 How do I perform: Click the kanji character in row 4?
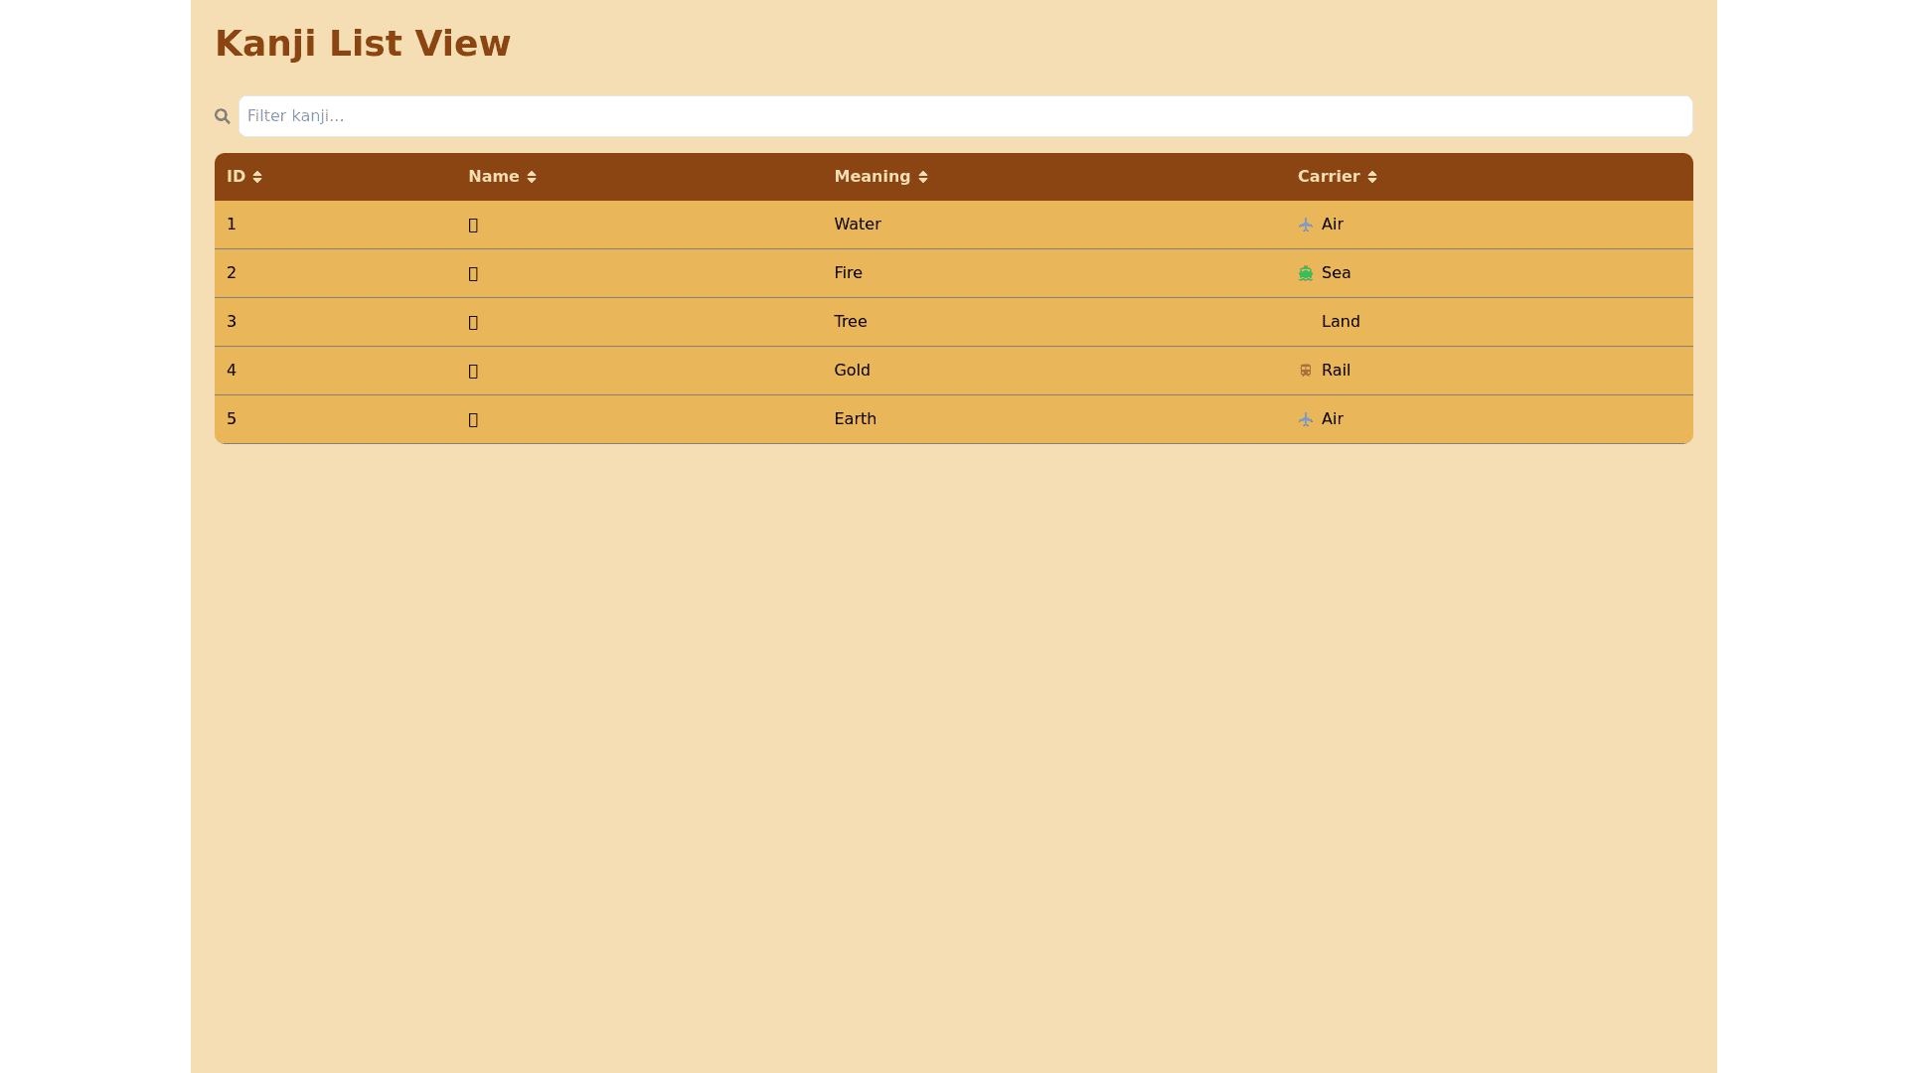pos(473,372)
